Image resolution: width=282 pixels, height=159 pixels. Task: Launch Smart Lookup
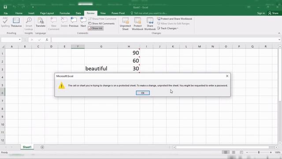[x=29, y=24]
